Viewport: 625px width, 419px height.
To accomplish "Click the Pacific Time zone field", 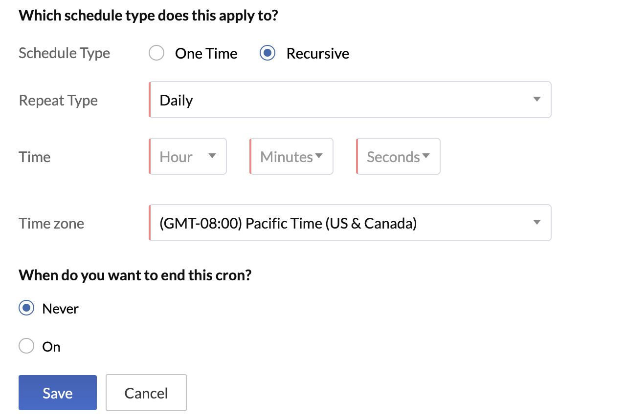I will [293, 223].
